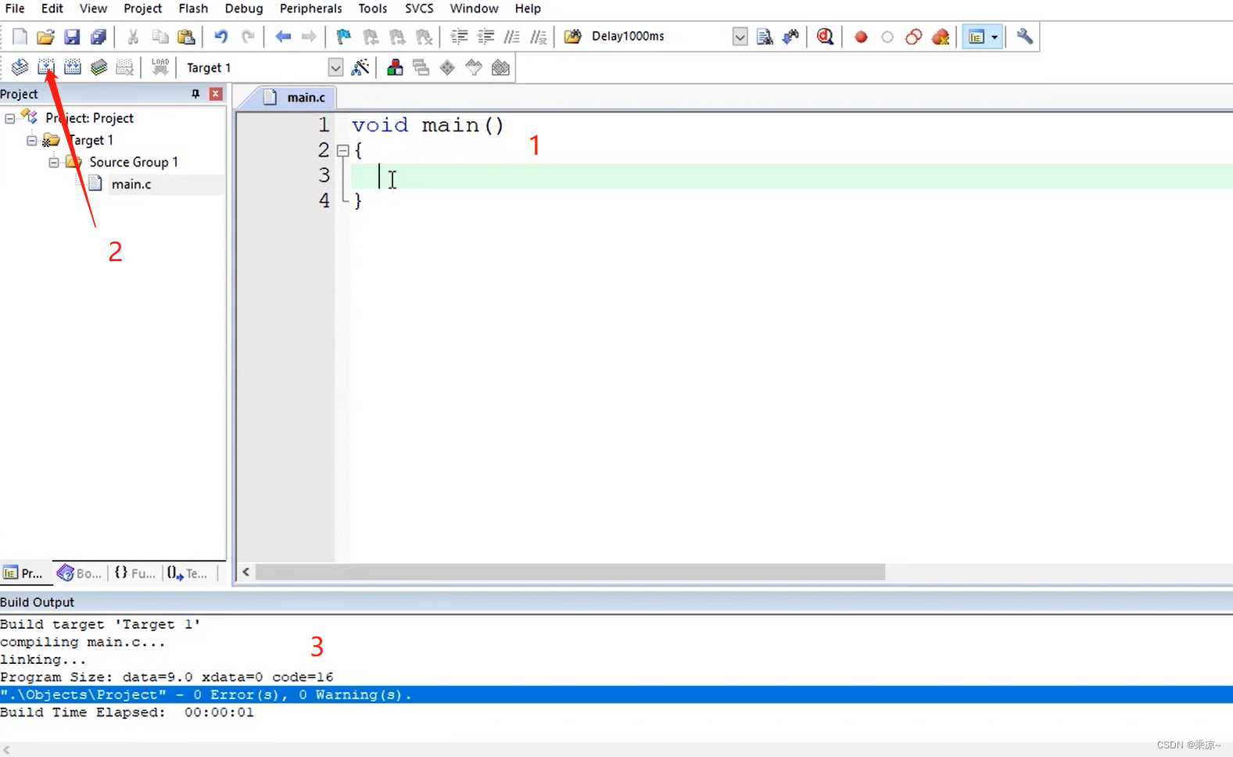
Task: Undo the last edit
Action: point(221,37)
